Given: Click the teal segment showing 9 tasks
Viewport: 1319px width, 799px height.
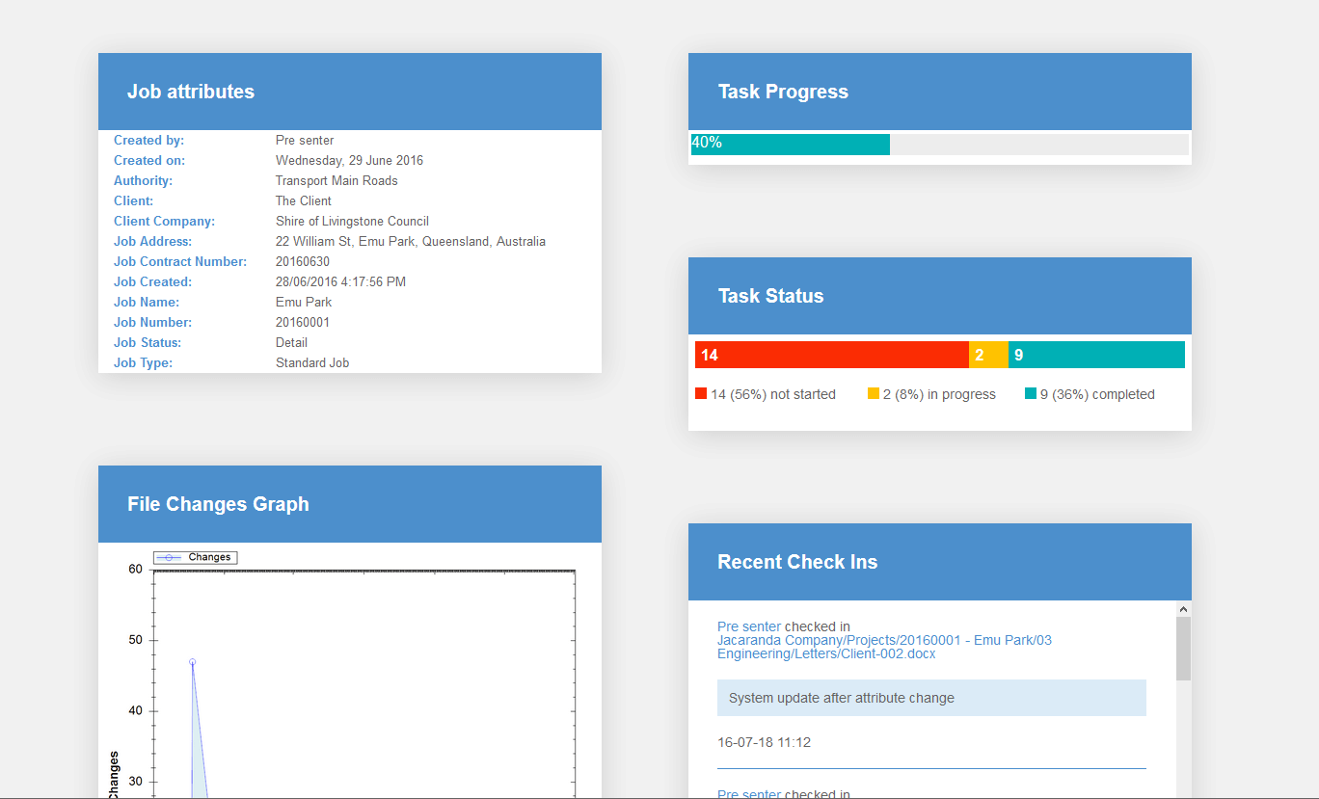Looking at the screenshot, I should pos(1096,355).
